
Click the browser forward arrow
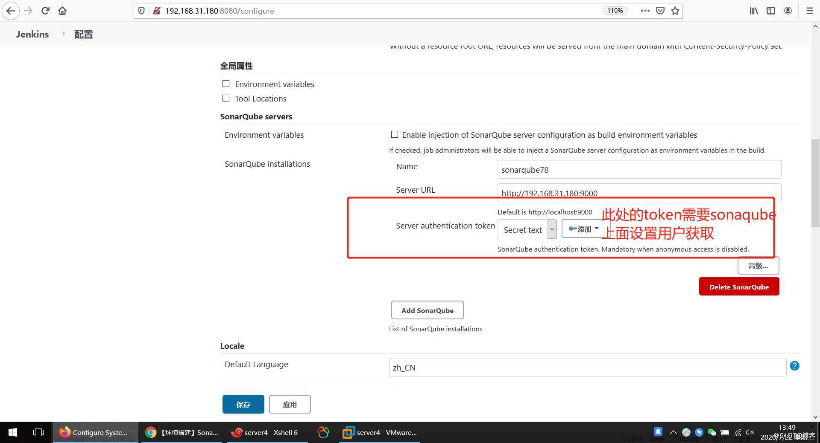coord(28,11)
